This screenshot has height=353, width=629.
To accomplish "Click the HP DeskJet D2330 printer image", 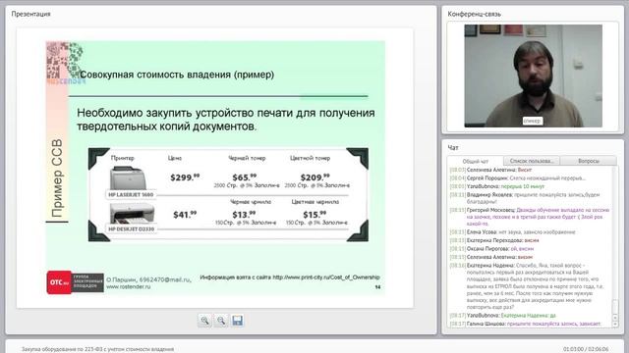I will pos(132,214).
